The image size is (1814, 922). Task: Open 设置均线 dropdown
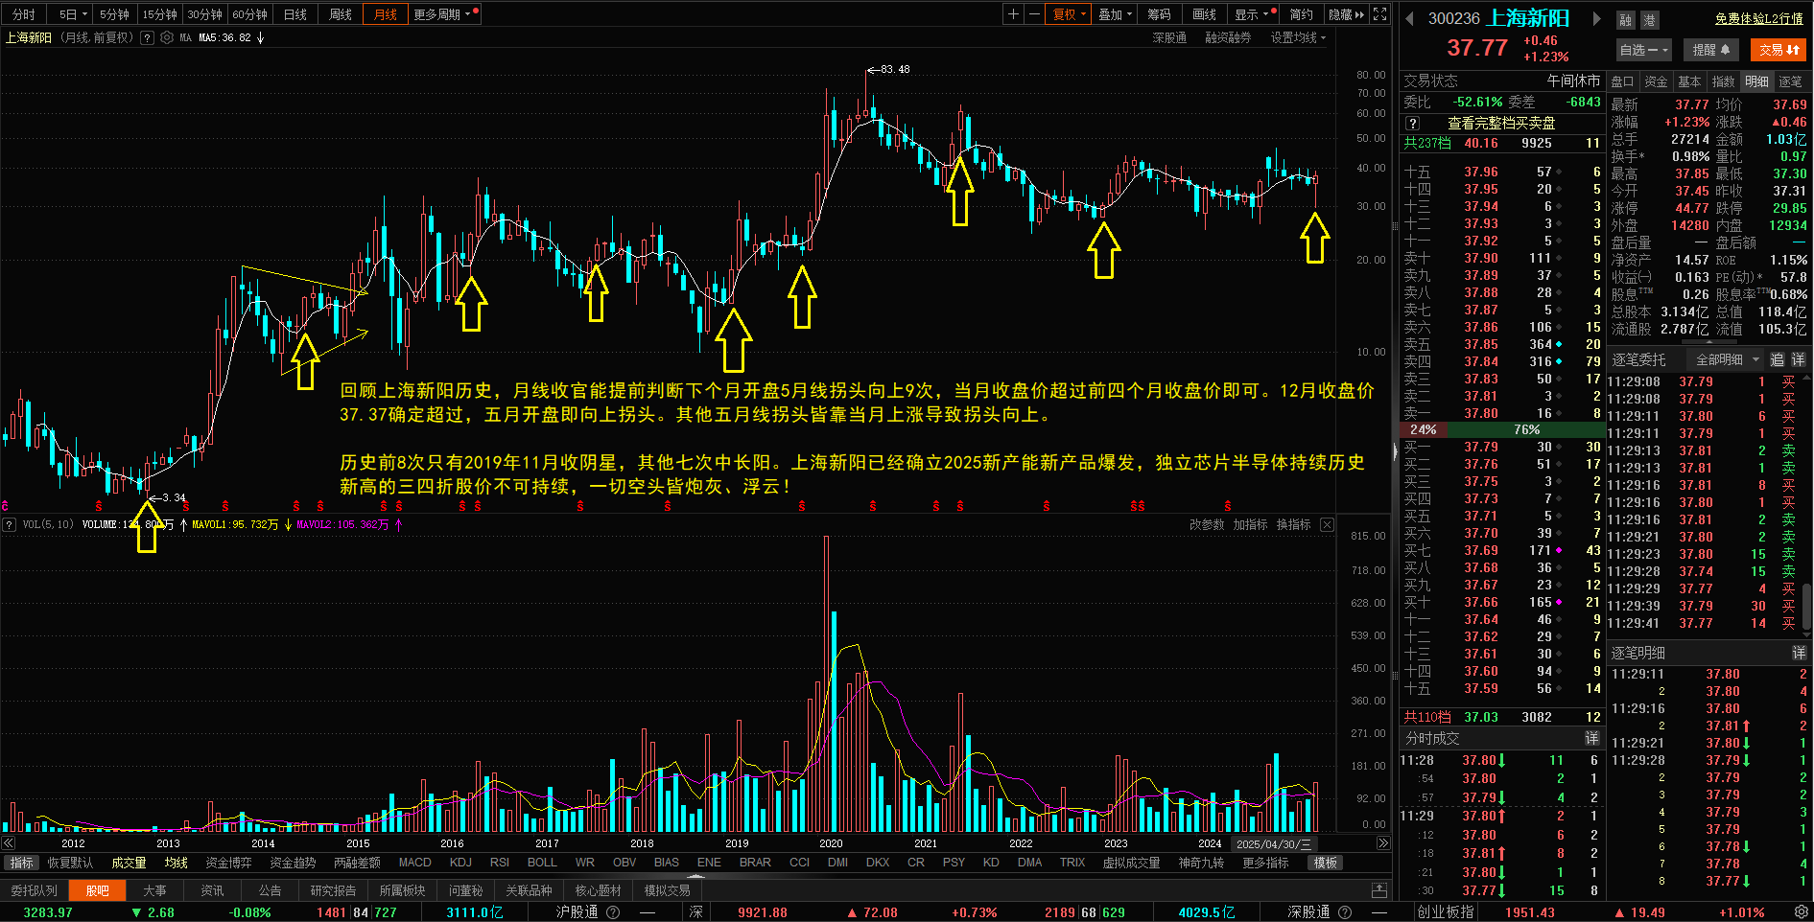1298,38
